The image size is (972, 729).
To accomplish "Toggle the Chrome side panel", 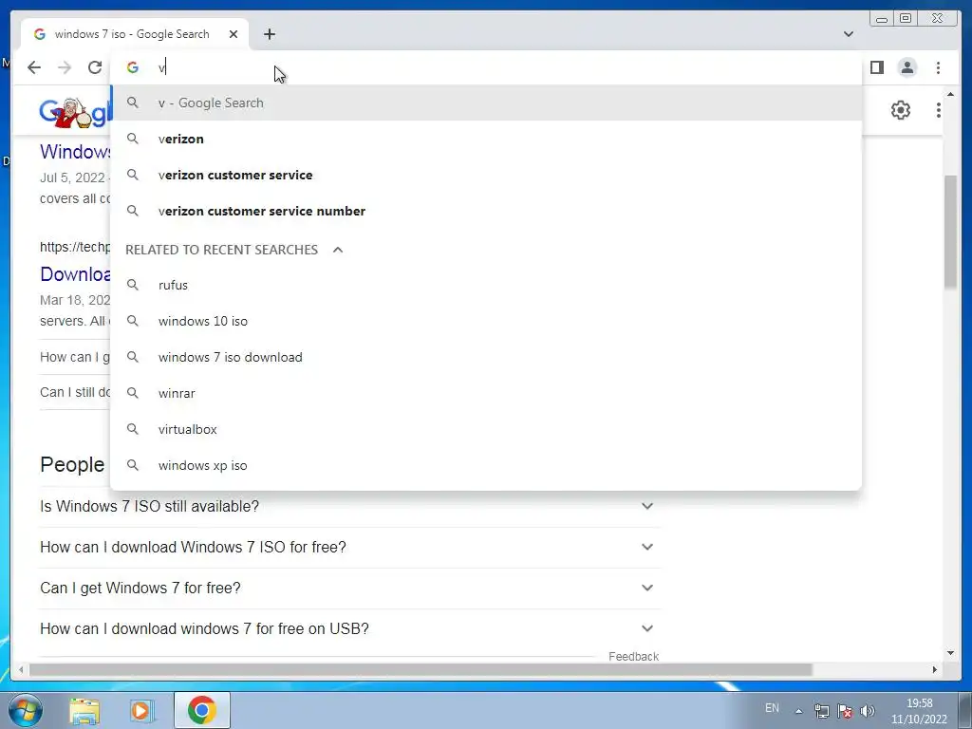I will coord(876,67).
